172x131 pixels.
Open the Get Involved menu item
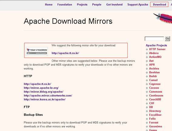coord(114,5)
